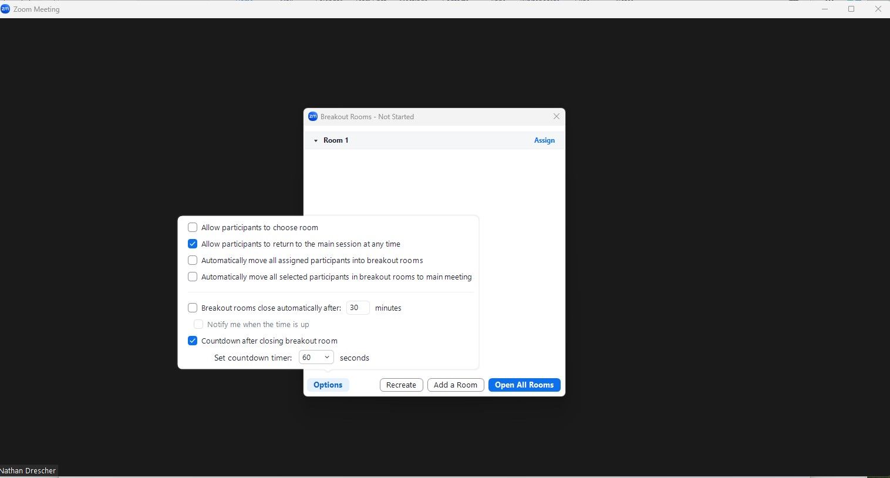Click Add a Room button
The height and width of the screenshot is (478, 890).
[x=456, y=385]
